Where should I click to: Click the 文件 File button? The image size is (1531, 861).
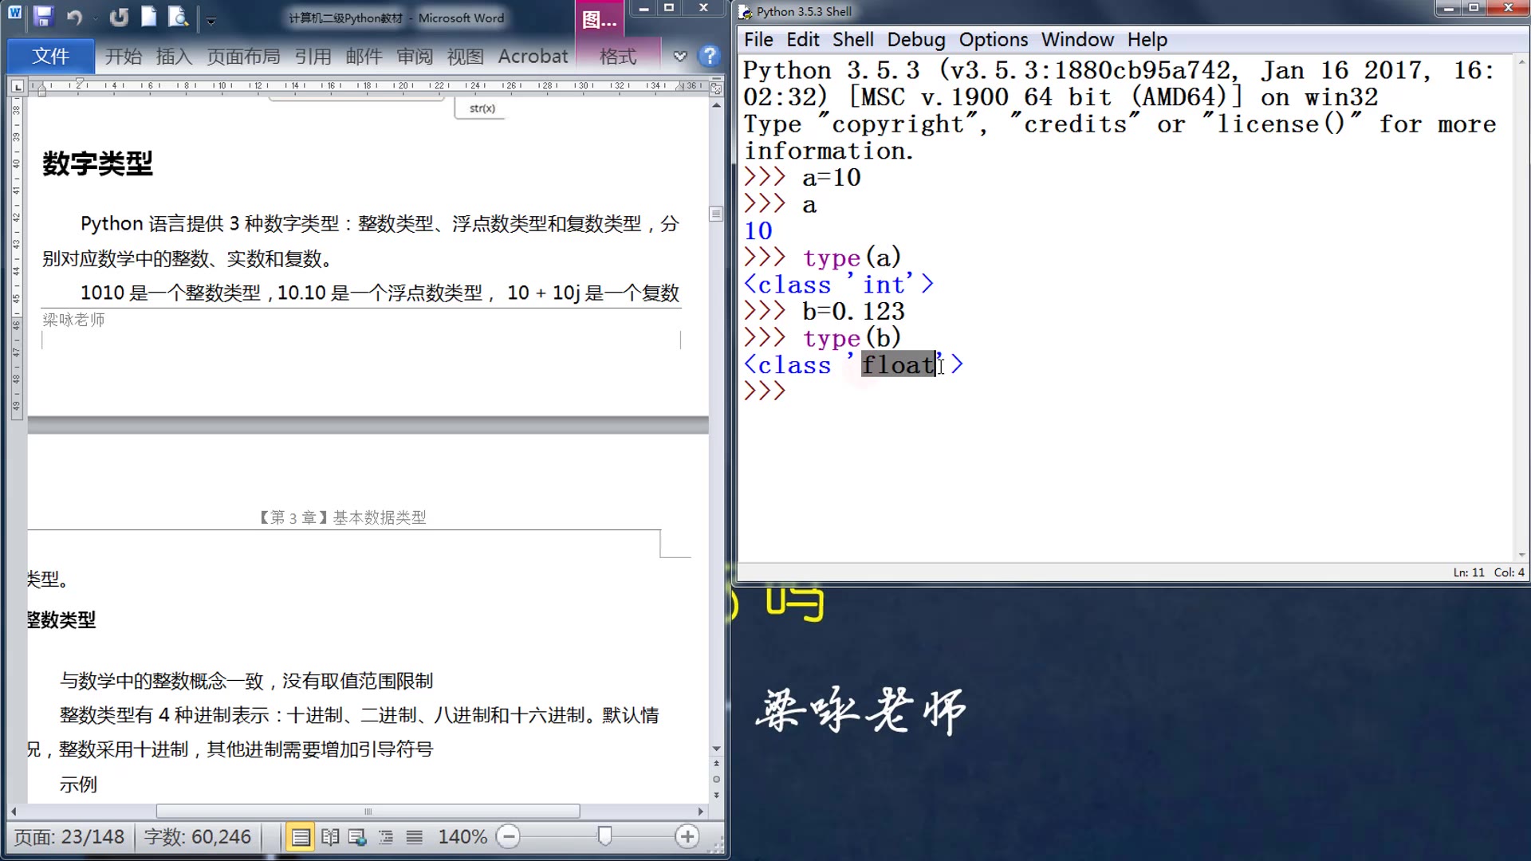50,57
